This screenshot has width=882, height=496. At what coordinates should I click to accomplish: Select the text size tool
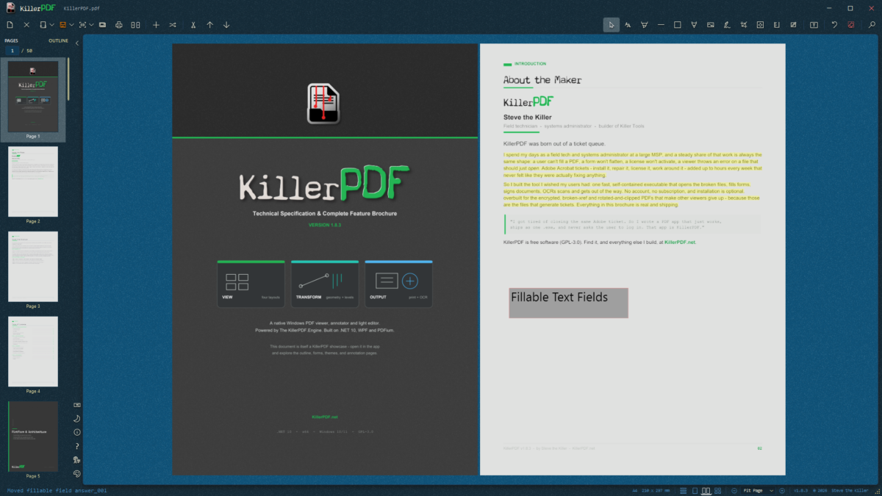[628, 25]
